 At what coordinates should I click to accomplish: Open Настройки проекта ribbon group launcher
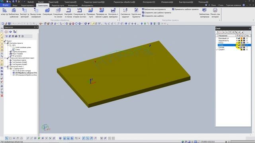click(220, 20)
